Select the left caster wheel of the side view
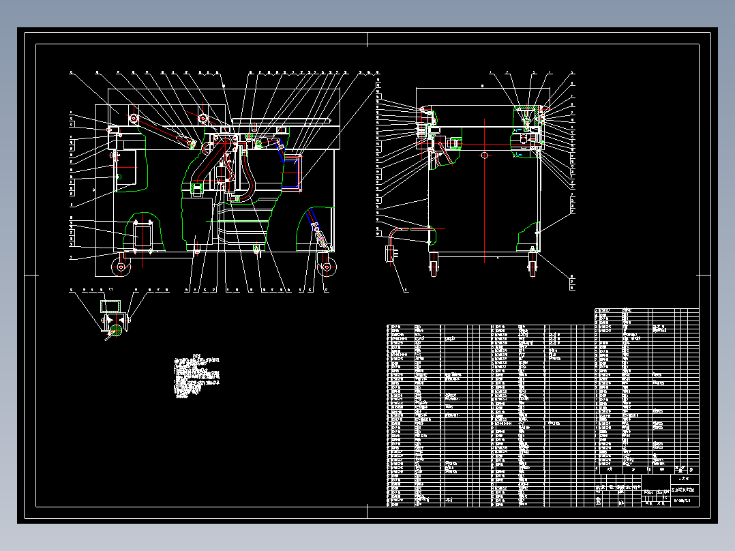Viewport: 735px width, 551px height. click(x=434, y=265)
